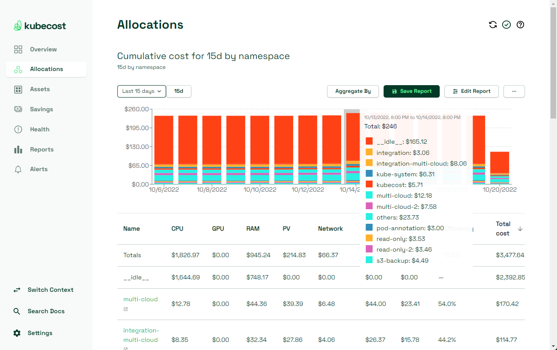Open the integration-multi-cloud namespace link
This screenshot has width=557, height=350.
141,335
